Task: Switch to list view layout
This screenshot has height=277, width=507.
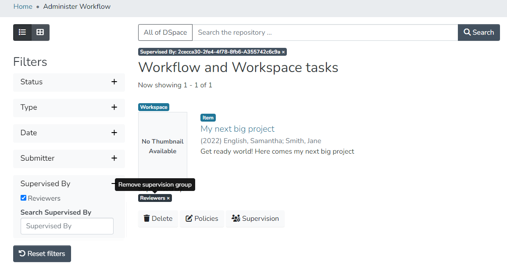Action: (x=22, y=32)
